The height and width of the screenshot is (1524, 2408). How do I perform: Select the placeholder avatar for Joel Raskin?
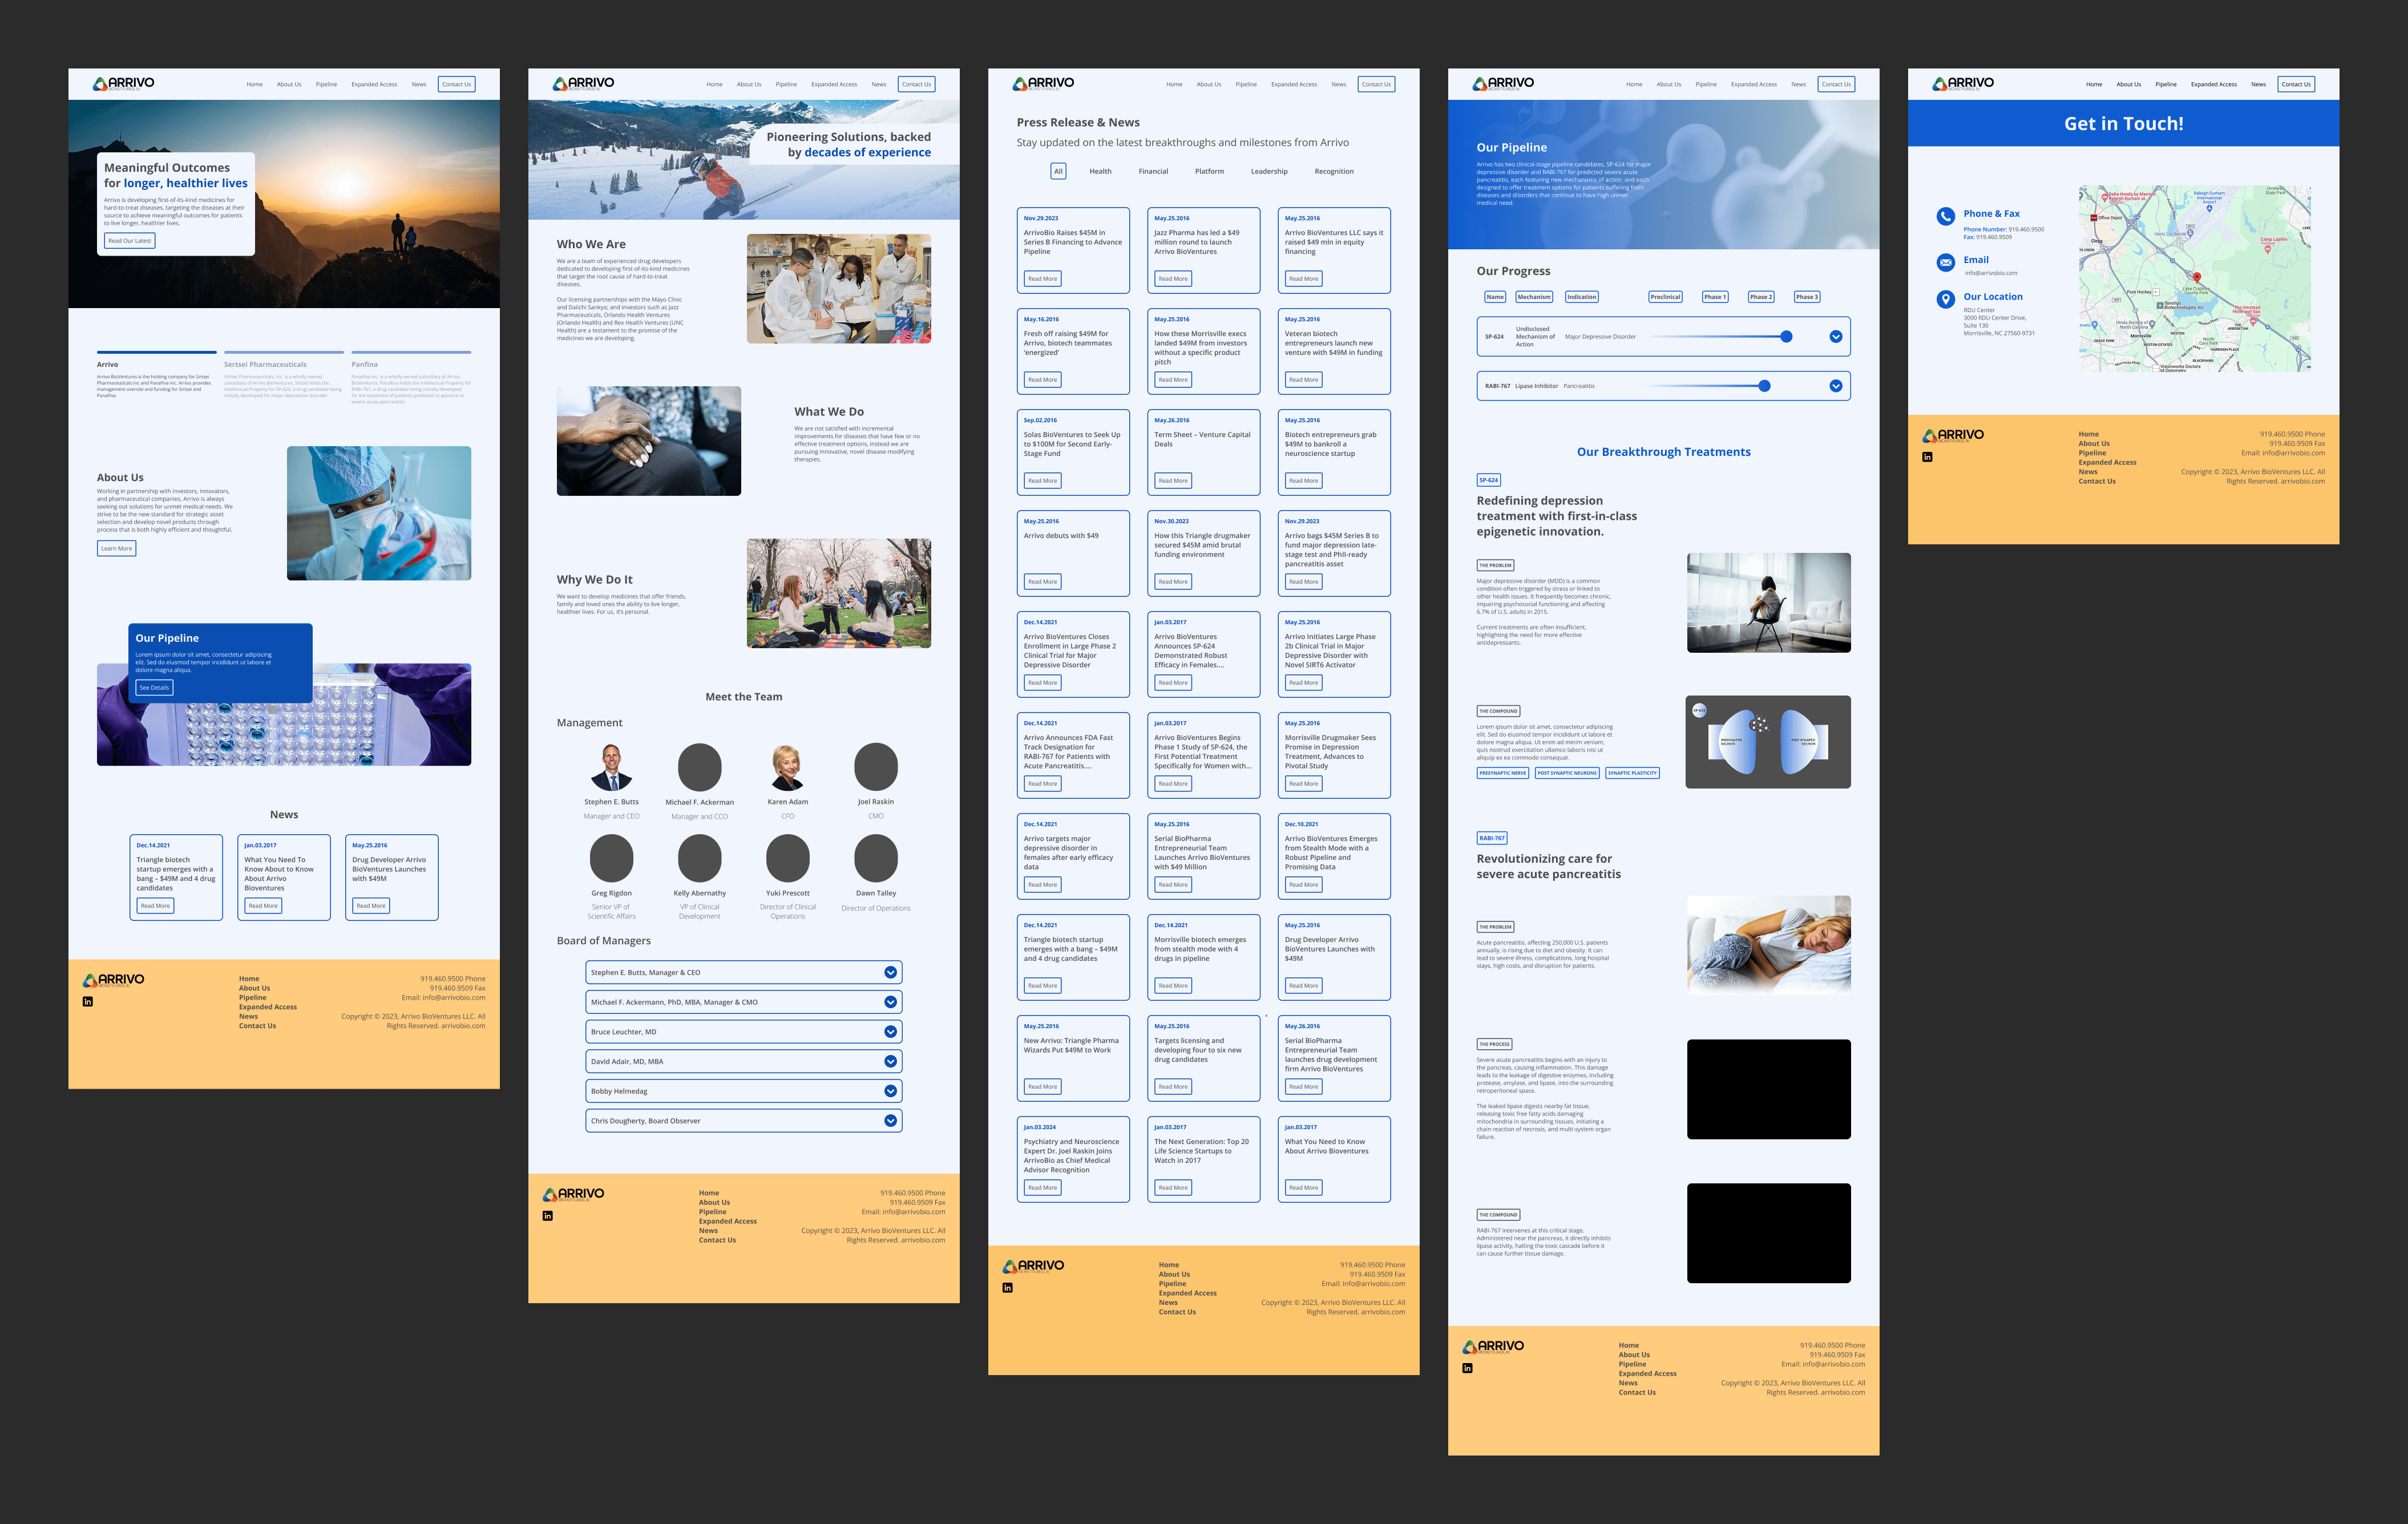(876, 767)
